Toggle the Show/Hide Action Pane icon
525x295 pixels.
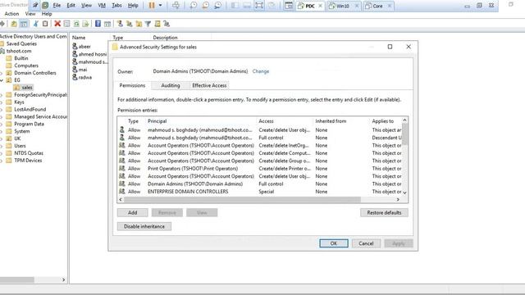107,24
